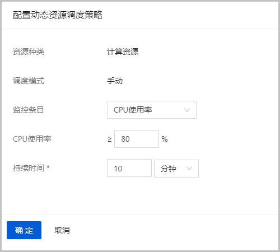Click the blue required asterisk next to 持续时间
This screenshot has width=280, height=252.
click(48, 167)
